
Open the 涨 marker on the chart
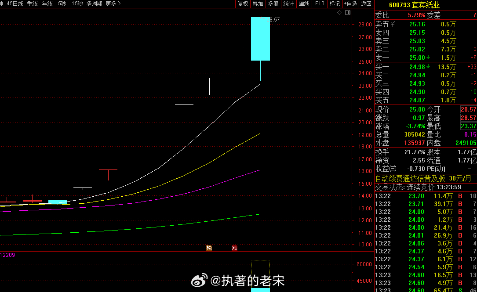pos(234,248)
